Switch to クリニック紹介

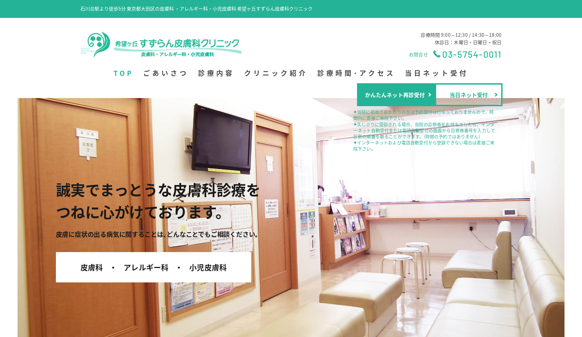[275, 73]
